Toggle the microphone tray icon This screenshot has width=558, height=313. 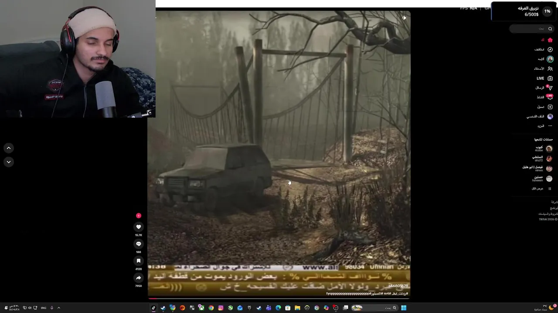tap(52, 308)
